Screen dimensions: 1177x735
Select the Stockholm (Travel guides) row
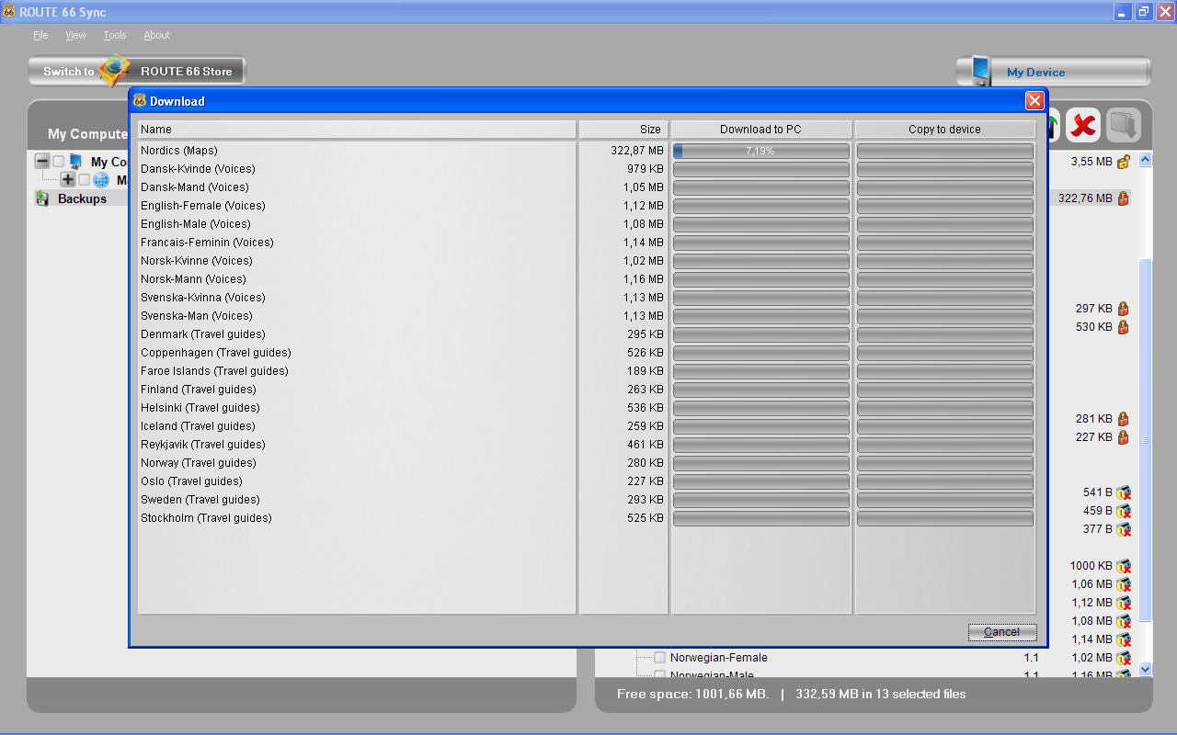357,518
